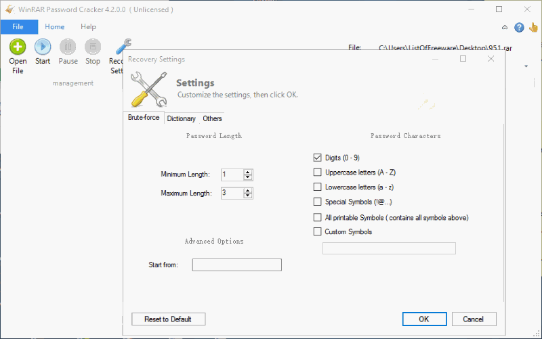The height and width of the screenshot is (339, 542).
Task: Click inside the Minimum Length field
Action: [232, 175]
